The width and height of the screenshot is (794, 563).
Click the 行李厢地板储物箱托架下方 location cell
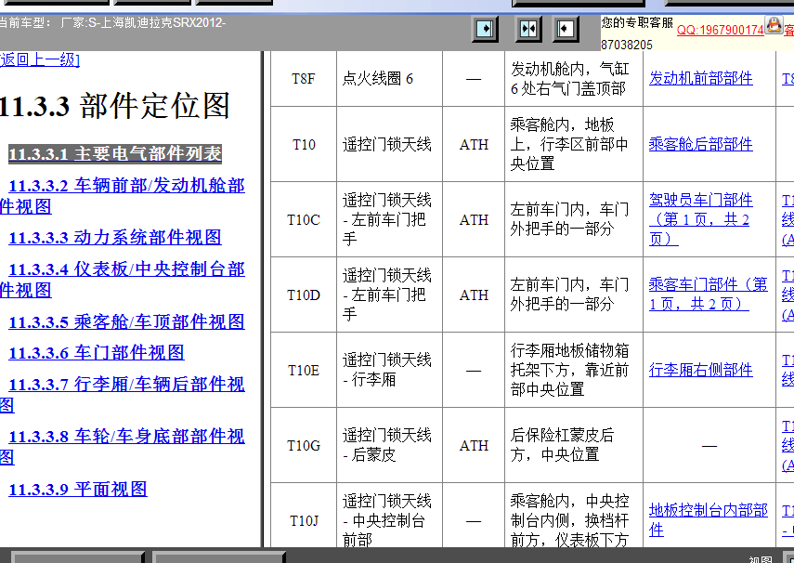pos(574,370)
